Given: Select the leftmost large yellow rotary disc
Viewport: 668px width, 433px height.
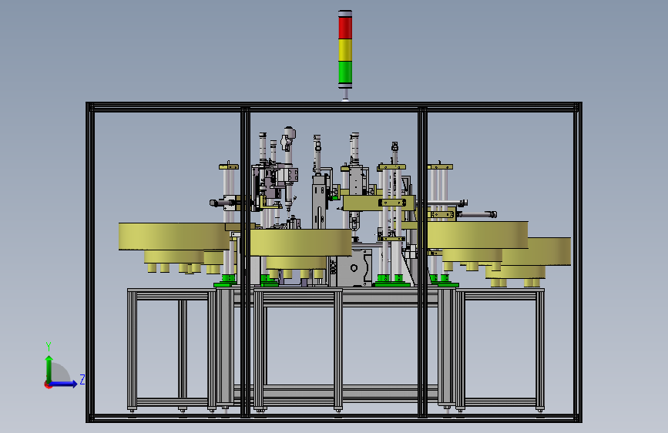Looking at the screenshot, I should [174, 236].
